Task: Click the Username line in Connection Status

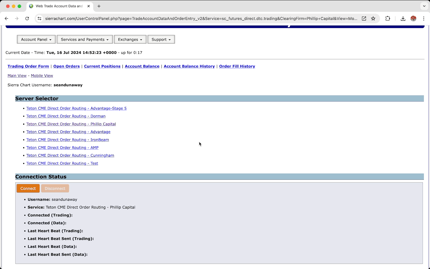Action: pyautogui.click(x=52, y=200)
